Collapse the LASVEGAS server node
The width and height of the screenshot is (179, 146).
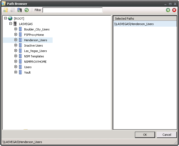(x=10, y=24)
